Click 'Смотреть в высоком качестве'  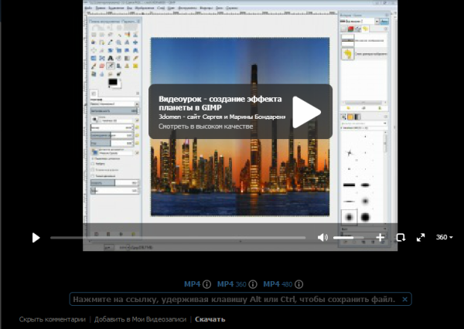point(206,127)
